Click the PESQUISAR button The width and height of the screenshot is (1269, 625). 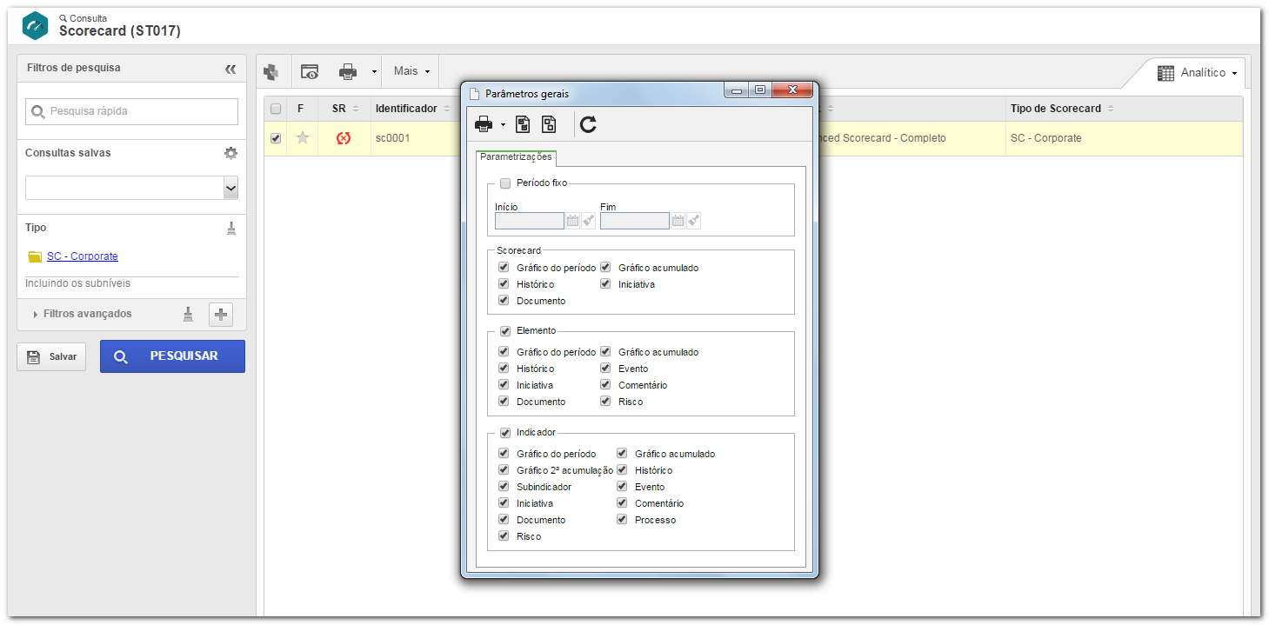pyautogui.click(x=172, y=356)
